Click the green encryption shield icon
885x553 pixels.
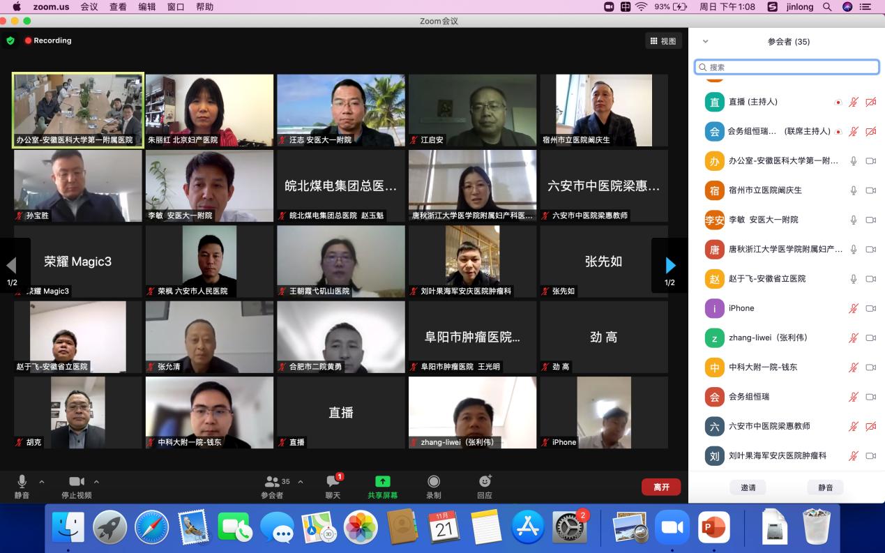coord(10,40)
